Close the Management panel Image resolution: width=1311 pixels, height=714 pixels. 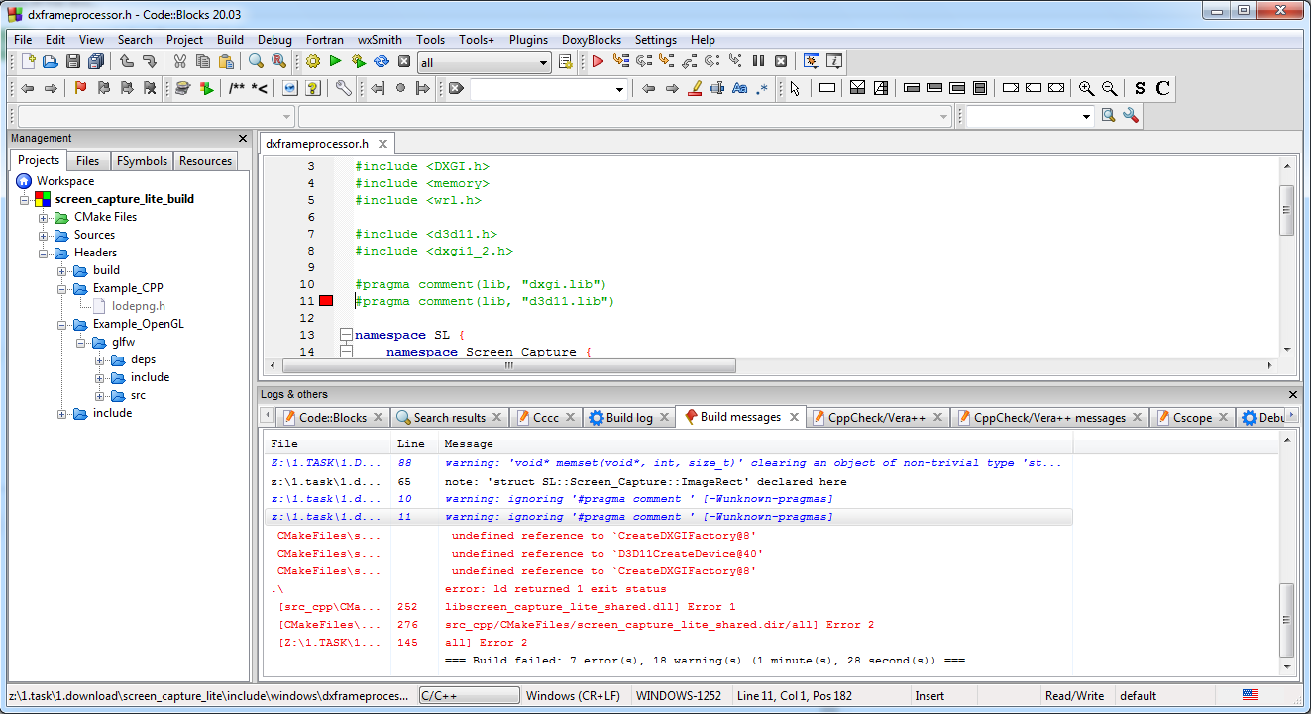pos(243,138)
